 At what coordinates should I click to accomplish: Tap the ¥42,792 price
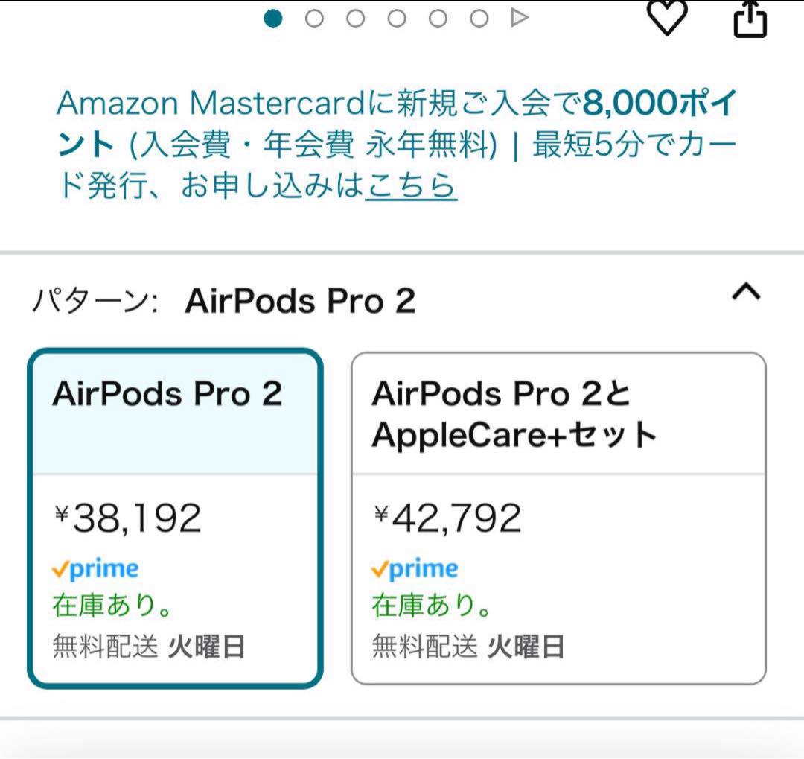(x=447, y=518)
